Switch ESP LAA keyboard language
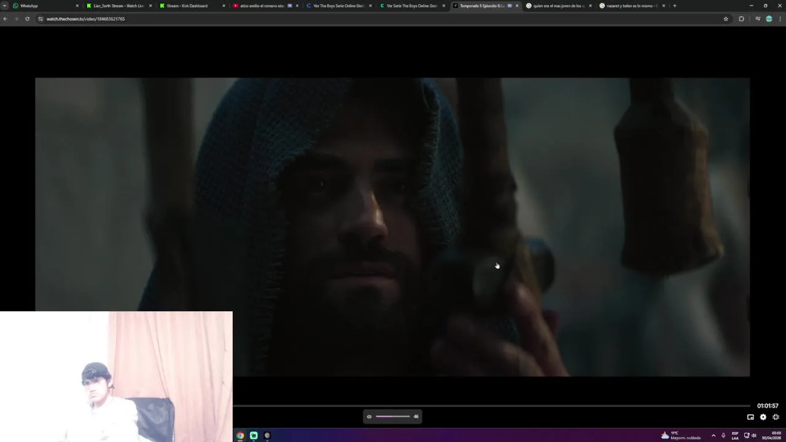Image resolution: width=786 pixels, height=442 pixels. (735, 435)
